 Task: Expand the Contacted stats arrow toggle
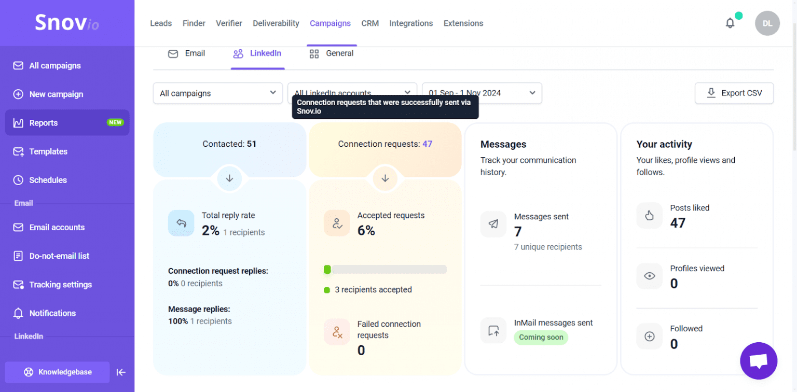(x=229, y=178)
